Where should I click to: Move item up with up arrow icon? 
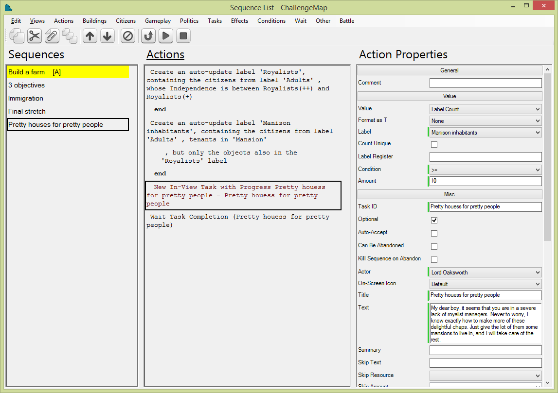(x=90, y=36)
